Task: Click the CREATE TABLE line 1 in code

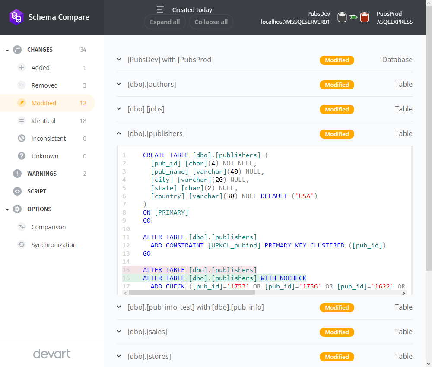Action: click(x=205, y=155)
